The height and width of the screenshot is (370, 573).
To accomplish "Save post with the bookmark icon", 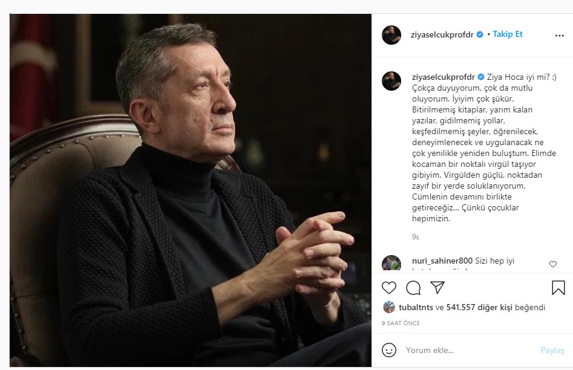I will pos(558,288).
